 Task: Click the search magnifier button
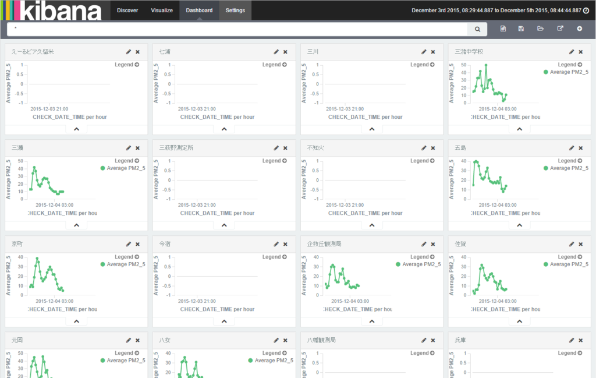click(477, 29)
